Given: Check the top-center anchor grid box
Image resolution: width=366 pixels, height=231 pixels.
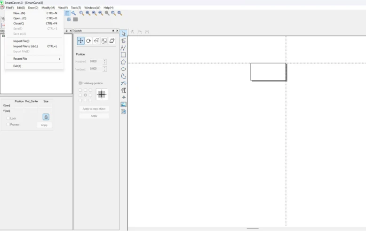Looking at the screenshot, I should click(x=86, y=90).
